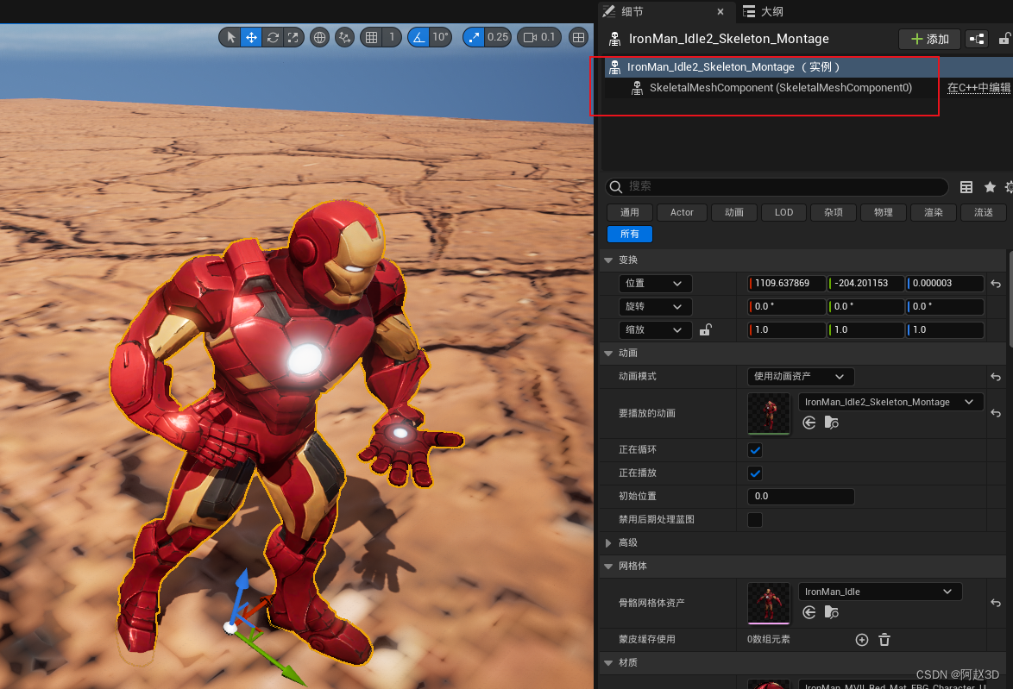Image resolution: width=1013 pixels, height=689 pixels.
Task: Open scale snap value 0.25
Action: 498,37
